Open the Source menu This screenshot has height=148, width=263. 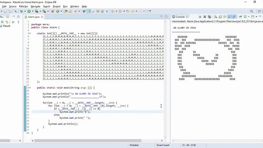click(13, 7)
